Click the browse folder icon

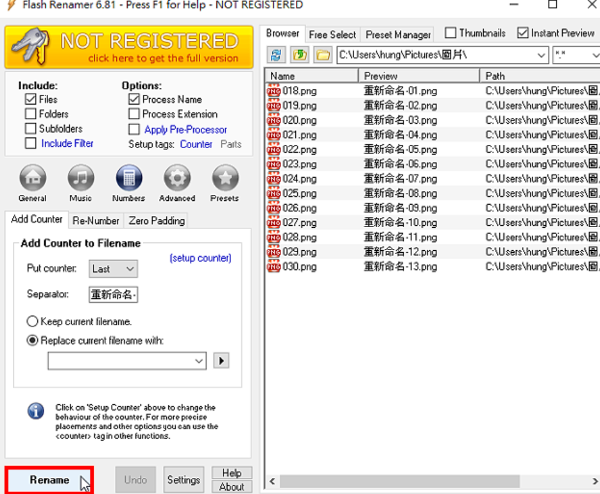point(323,55)
